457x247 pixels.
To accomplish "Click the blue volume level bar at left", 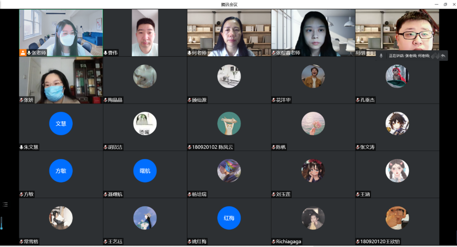I will click(1, 223).
